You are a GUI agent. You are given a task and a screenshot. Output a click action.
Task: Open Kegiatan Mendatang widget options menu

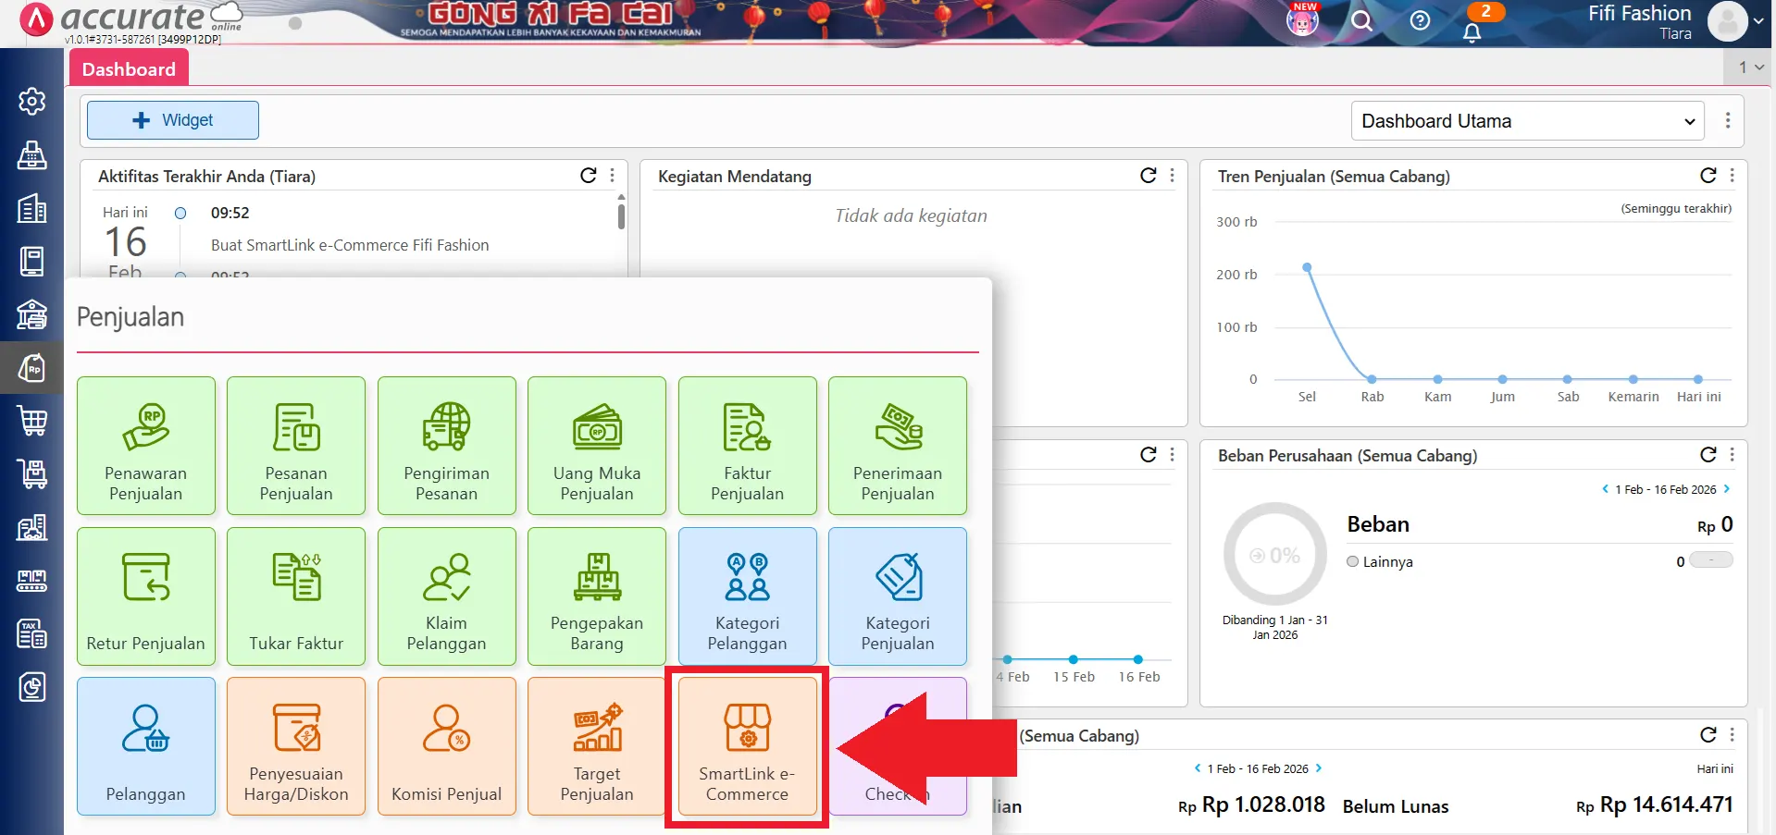1173,175
